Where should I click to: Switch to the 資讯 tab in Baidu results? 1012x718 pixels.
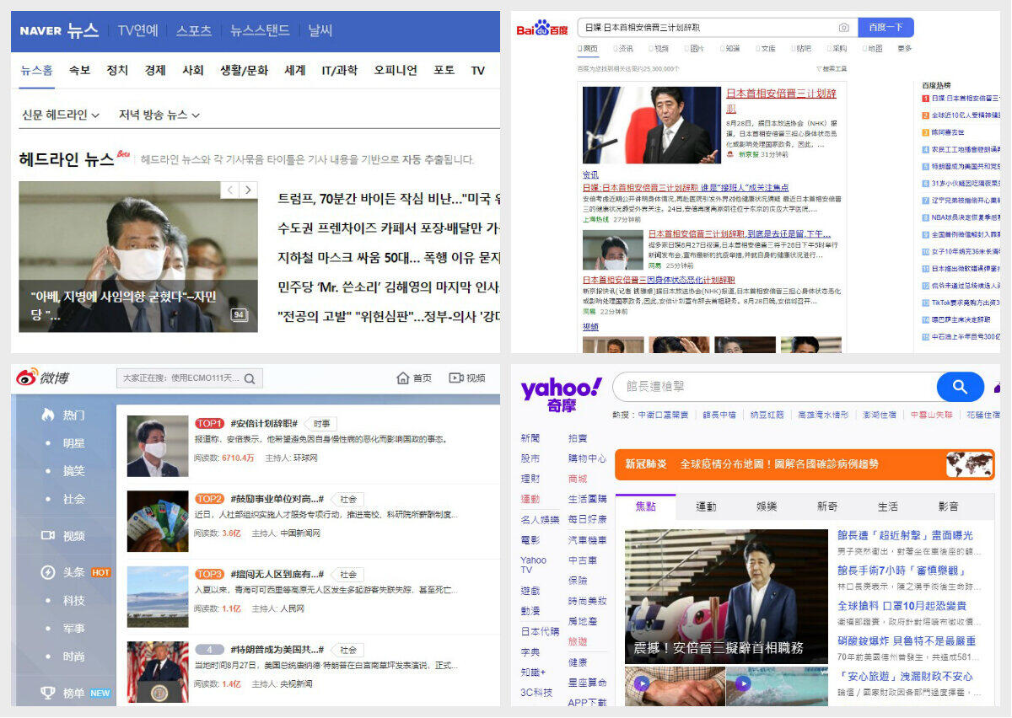[x=623, y=49]
